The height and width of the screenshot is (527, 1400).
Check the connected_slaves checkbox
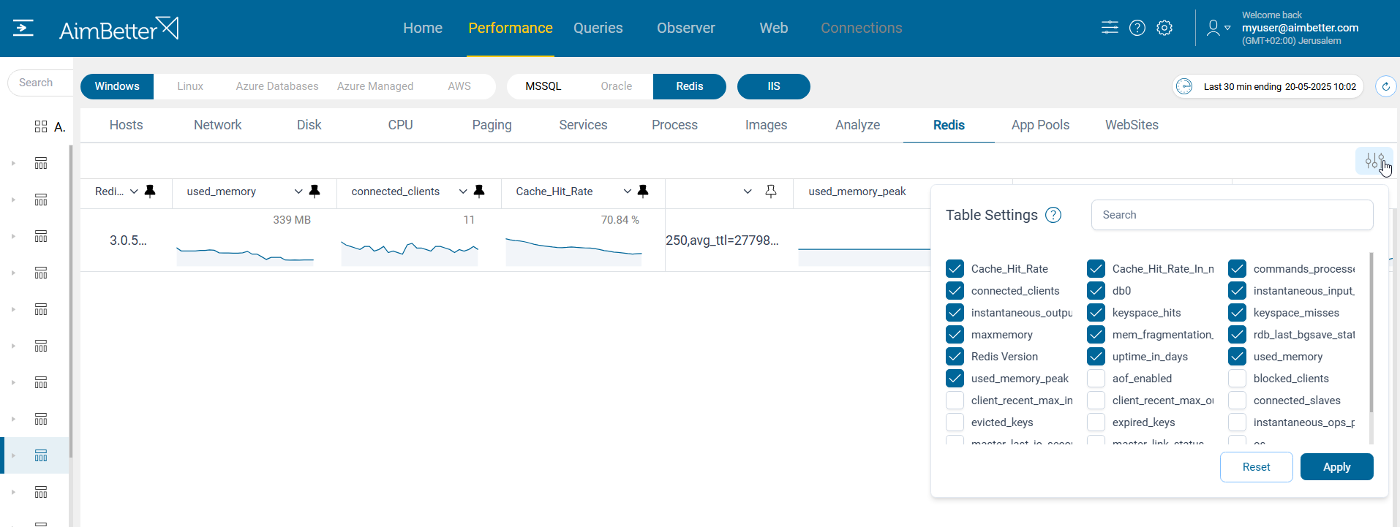coord(1237,401)
